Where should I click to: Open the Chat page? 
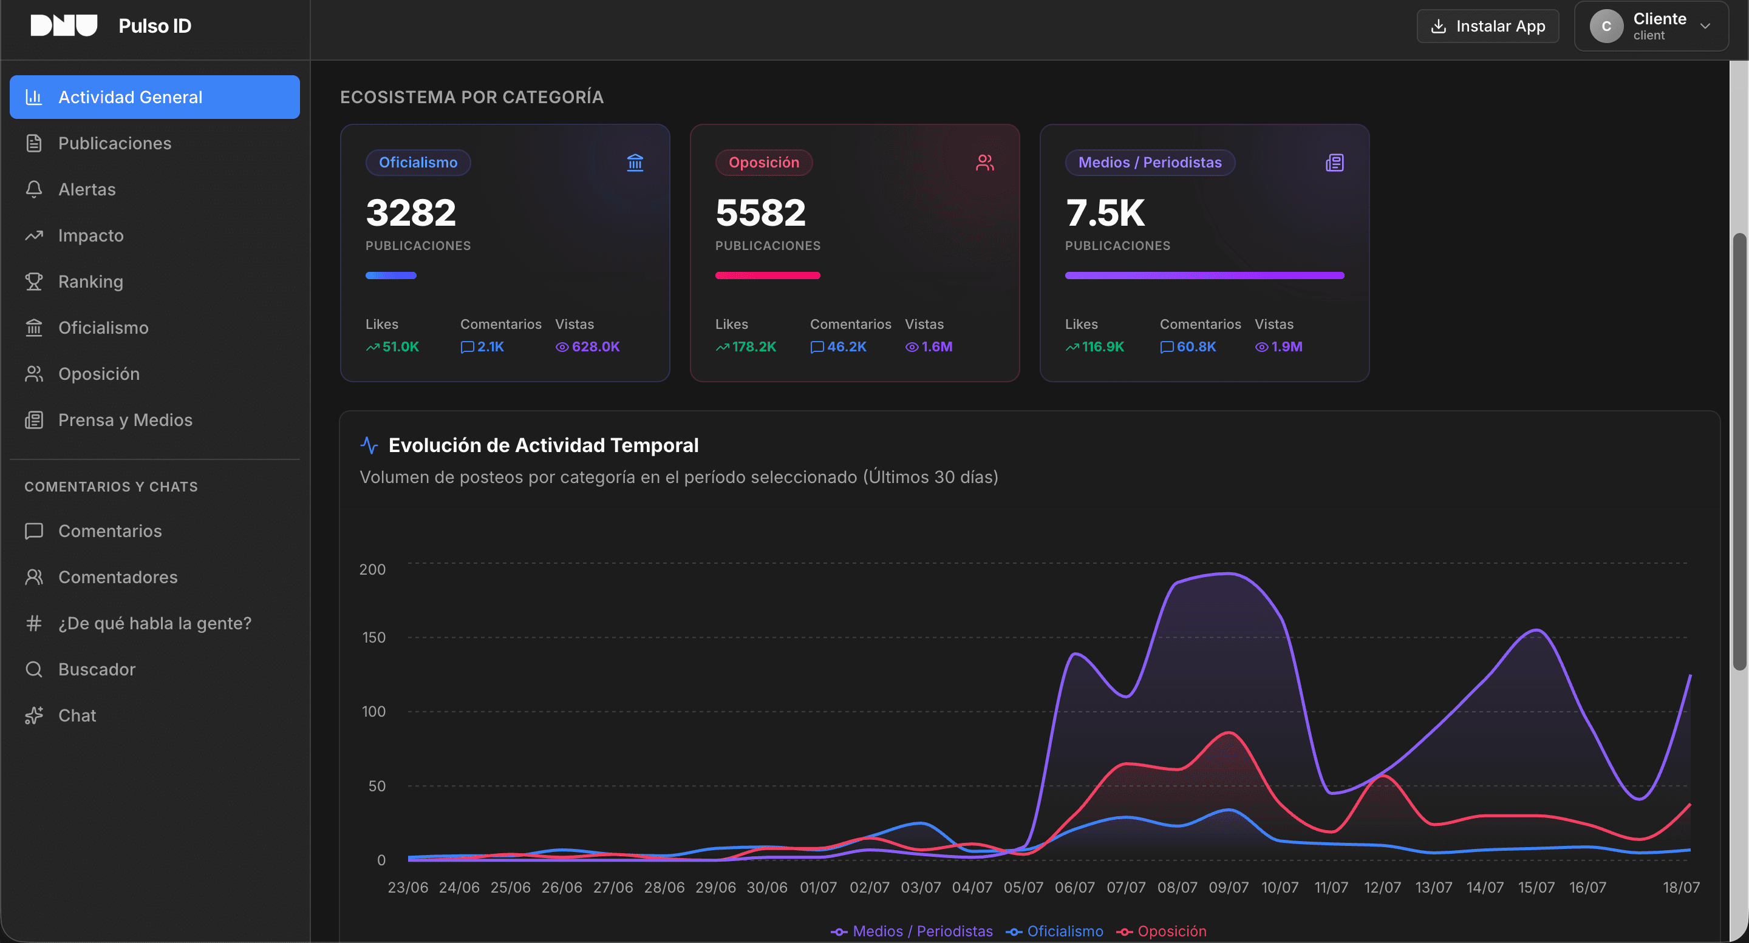155,715
